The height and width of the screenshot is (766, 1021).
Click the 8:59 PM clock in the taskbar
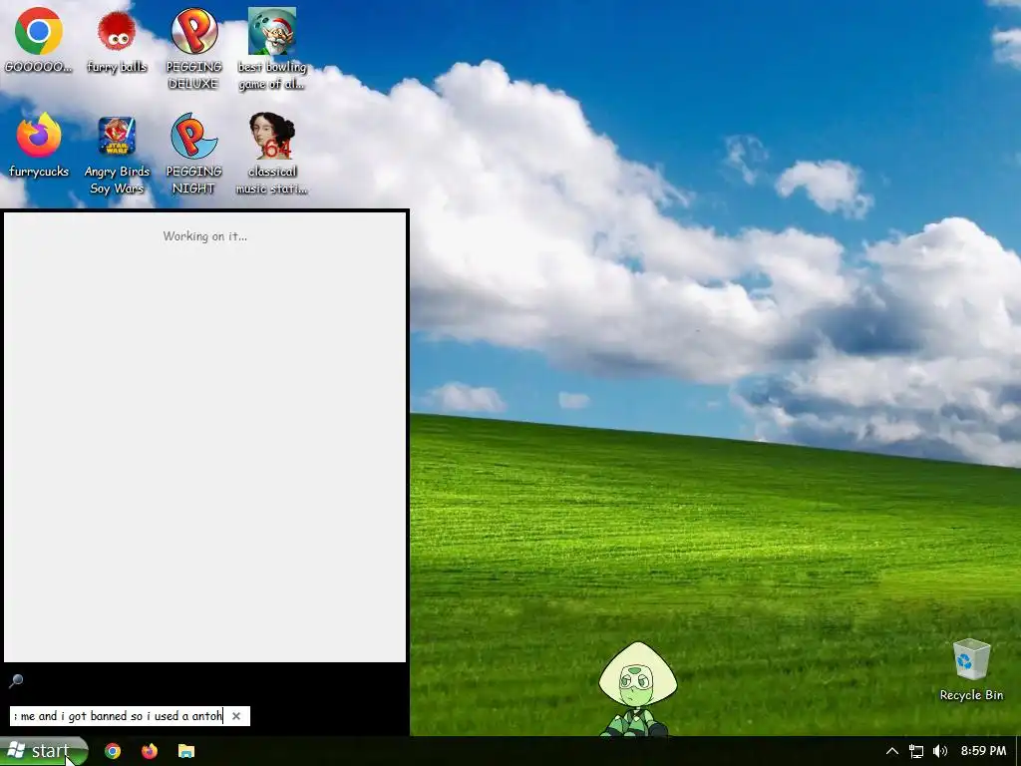[x=983, y=751]
